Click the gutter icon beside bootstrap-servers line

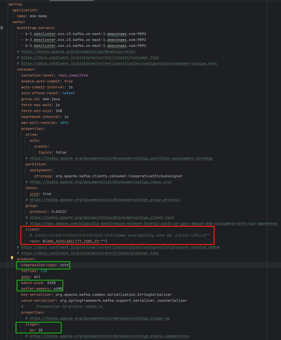point(2,28)
